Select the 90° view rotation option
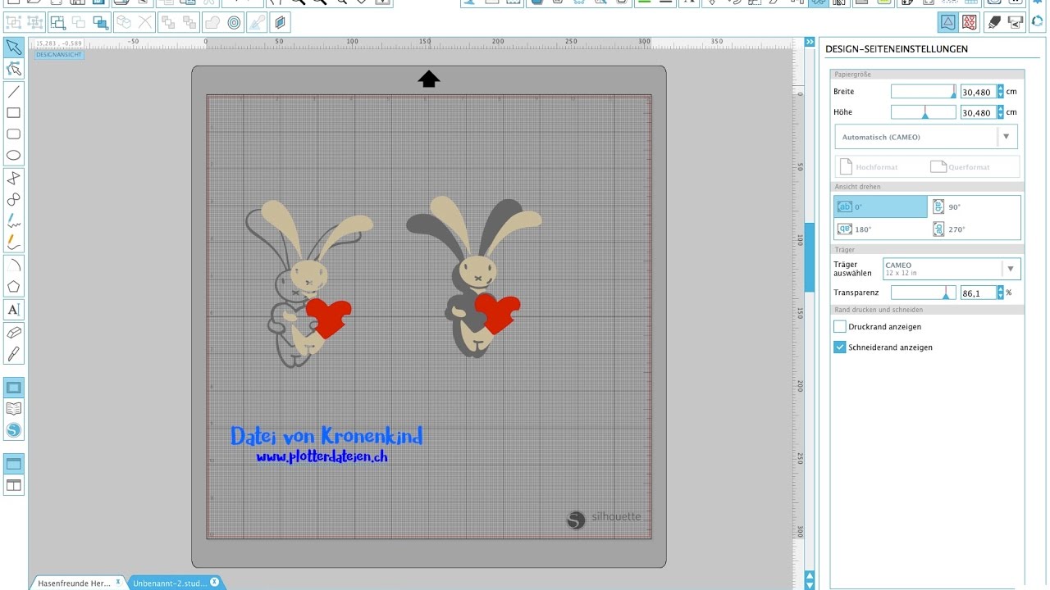This screenshot has height=590, width=1050. (x=975, y=206)
